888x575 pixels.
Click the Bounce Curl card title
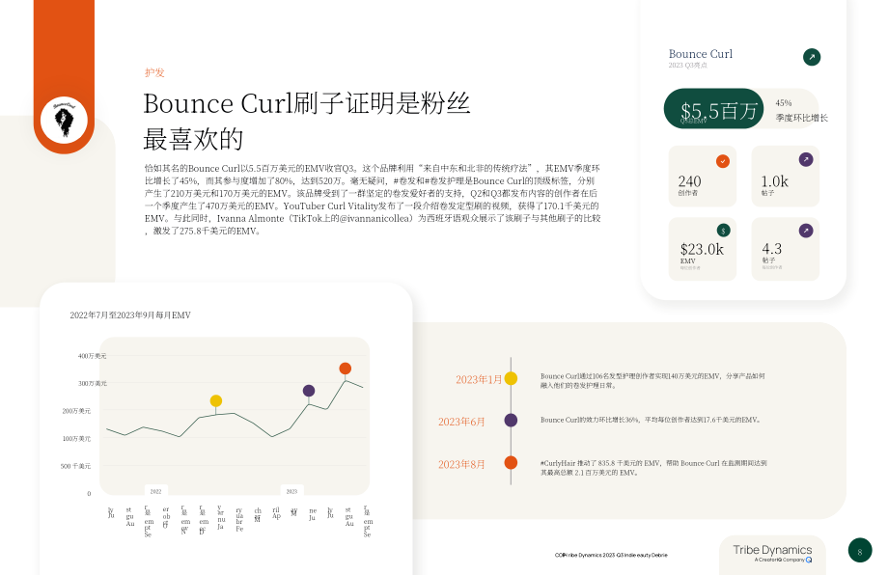click(x=701, y=54)
